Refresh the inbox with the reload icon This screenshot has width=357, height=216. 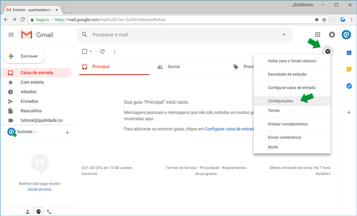[x=102, y=51]
